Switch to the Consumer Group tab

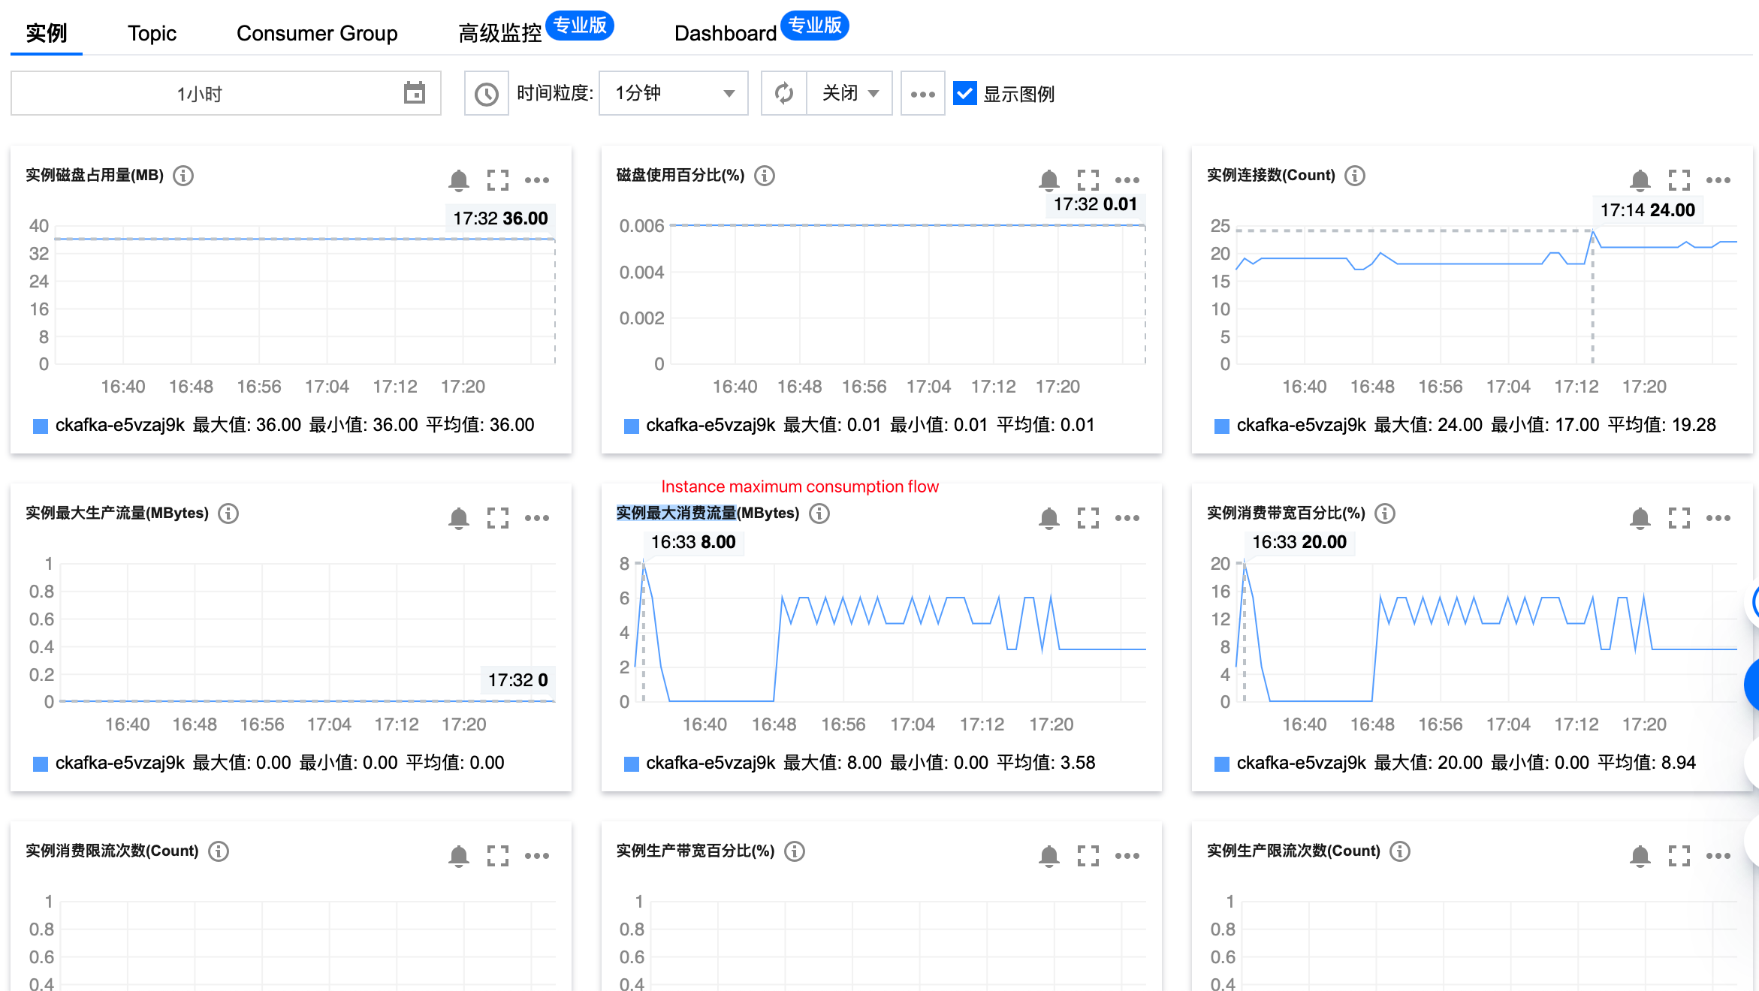pyautogui.click(x=317, y=32)
